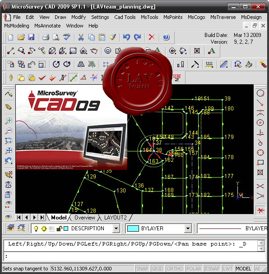Click the Zoom In magnifier icon
This screenshot has width=269, height=274.
(x=9, y=121)
